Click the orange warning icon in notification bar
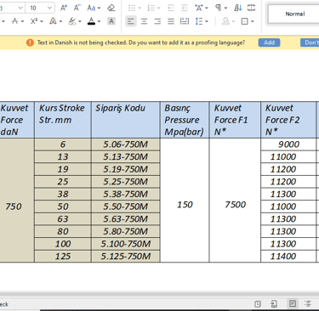The image size is (319, 311). [30, 42]
